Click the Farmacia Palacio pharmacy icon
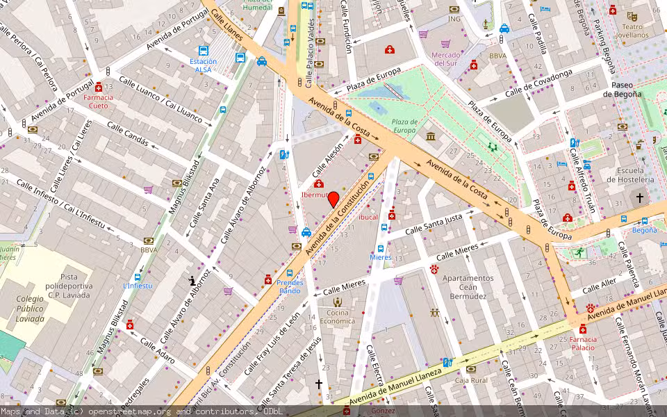This screenshot has height=417, width=667. pos(582,329)
